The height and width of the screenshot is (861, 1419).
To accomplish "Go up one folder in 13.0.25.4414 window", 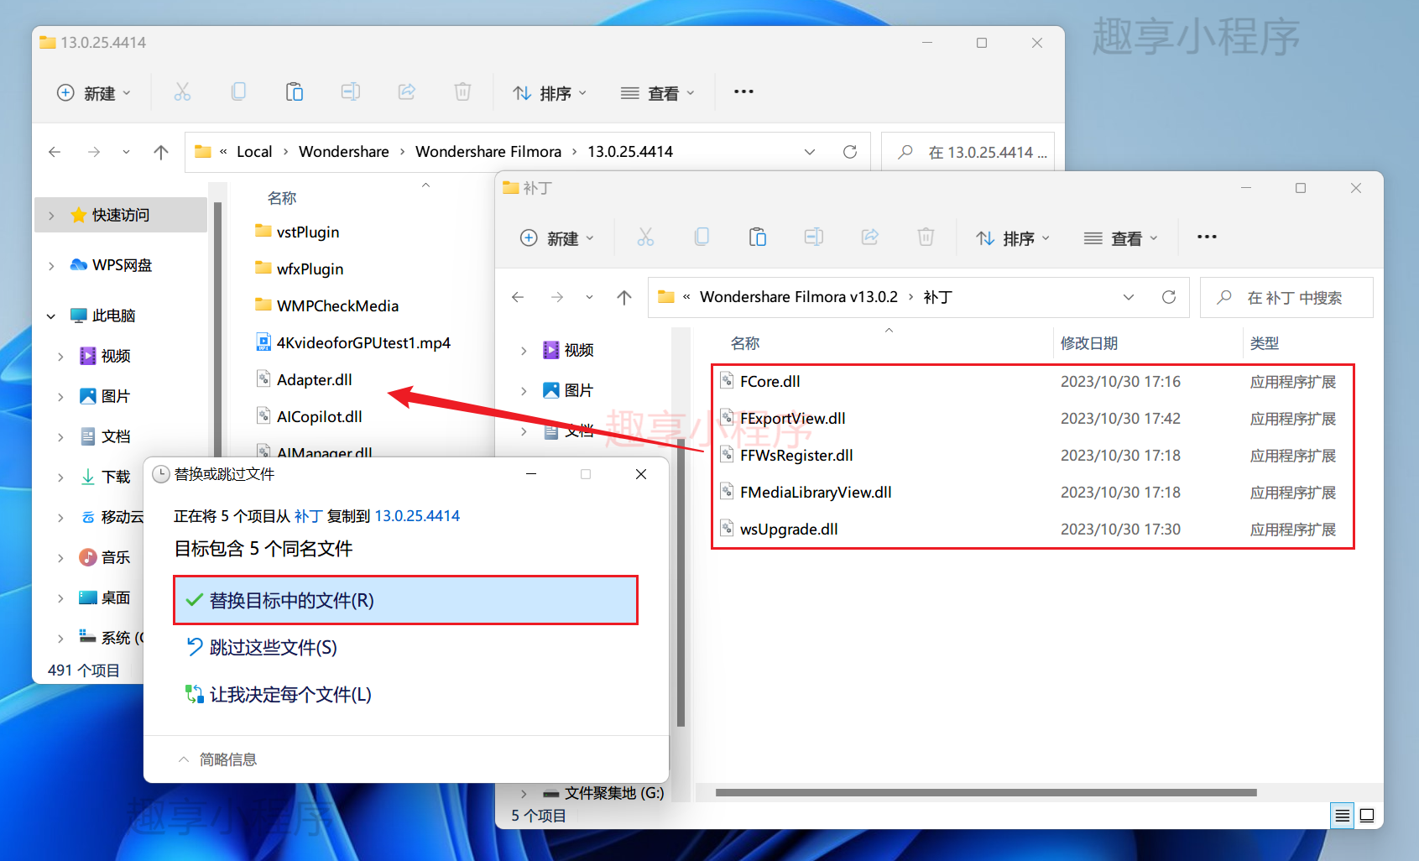I will pyautogui.click(x=161, y=152).
